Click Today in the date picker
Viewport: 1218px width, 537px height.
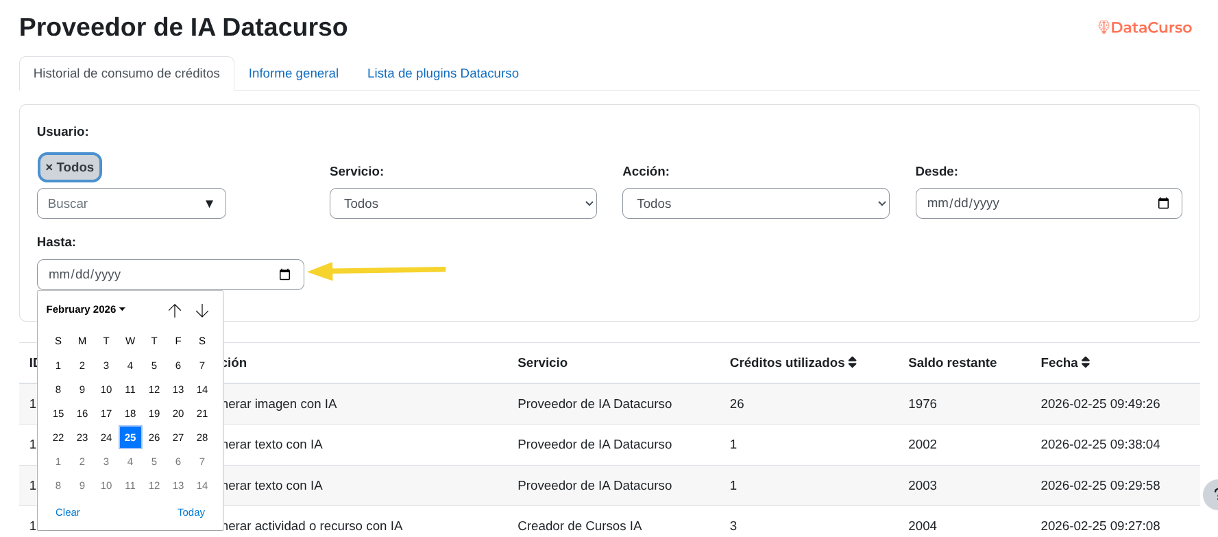[191, 512]
